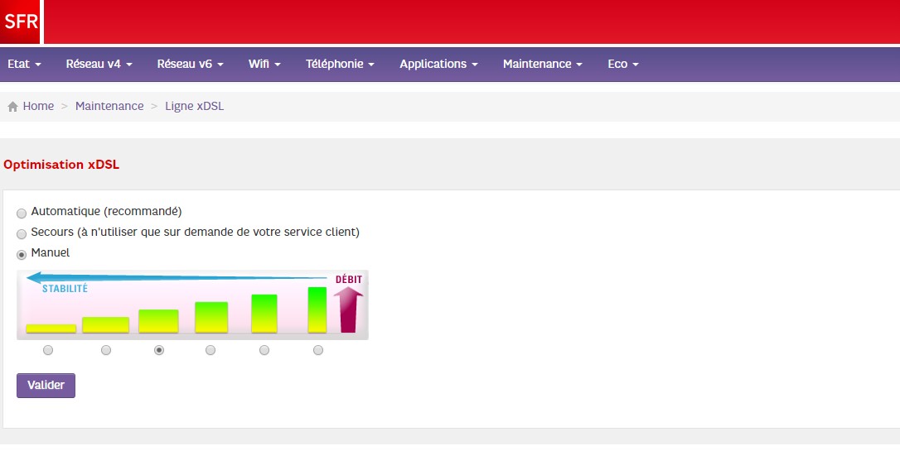
Task: Click the shortest bar in chart
Action: (x=51, y=329)
